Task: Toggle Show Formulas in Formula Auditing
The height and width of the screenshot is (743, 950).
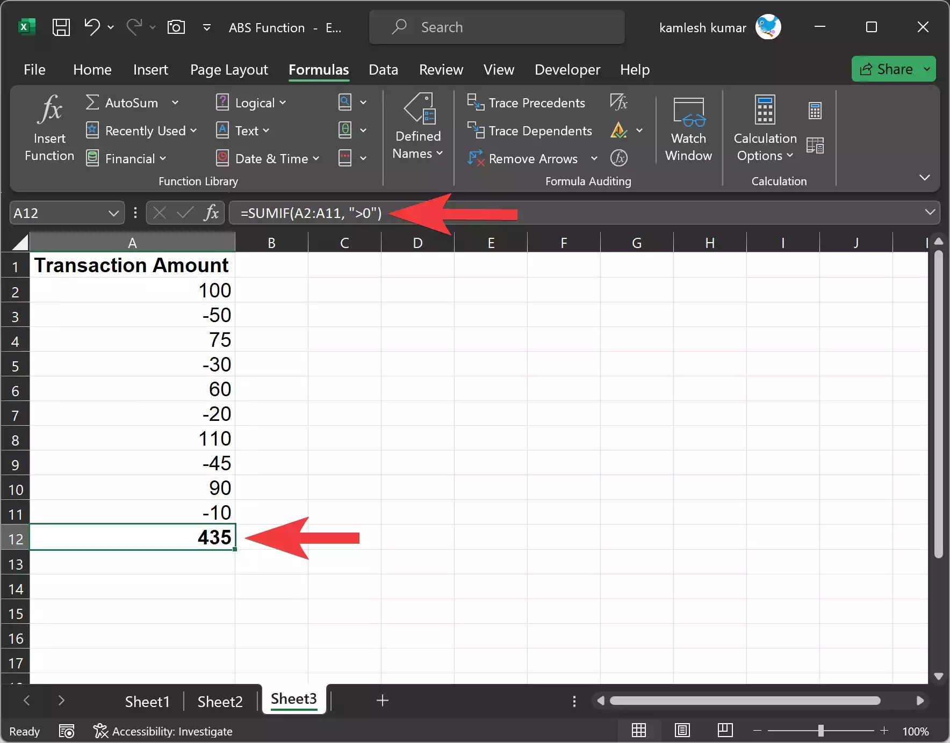Action: pos(619,102)
